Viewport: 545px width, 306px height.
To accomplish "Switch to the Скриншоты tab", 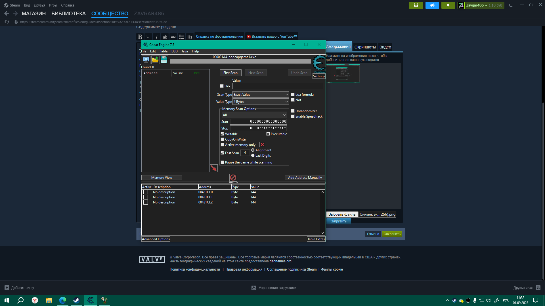I will click(365, 47).
